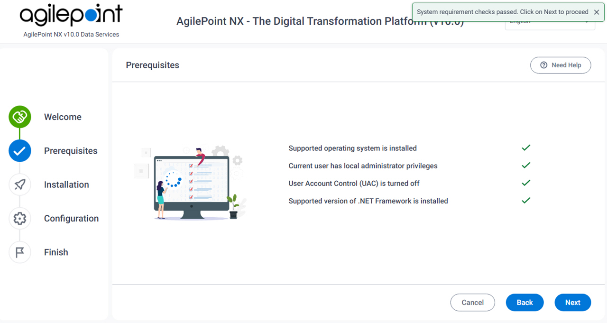The width and height of the screenshot is (607, 323).
Task: Dismiss the system requirement notification
Action: click(597, 12)
